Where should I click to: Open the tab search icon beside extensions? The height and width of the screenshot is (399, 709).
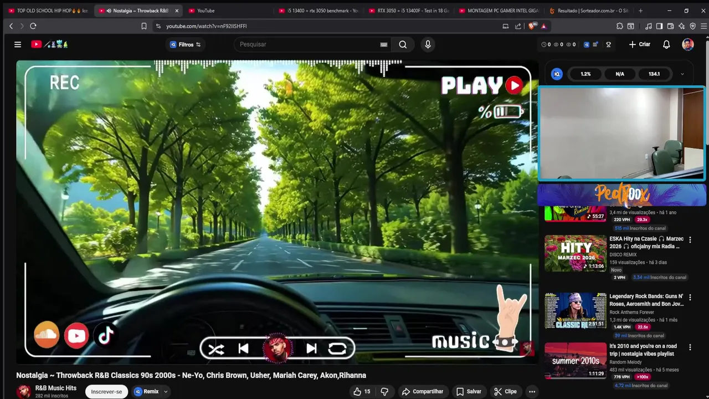point(630,26)
